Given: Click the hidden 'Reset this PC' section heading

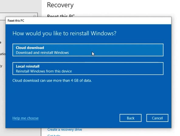Looking at the screenshot, I should click(61, 16).
